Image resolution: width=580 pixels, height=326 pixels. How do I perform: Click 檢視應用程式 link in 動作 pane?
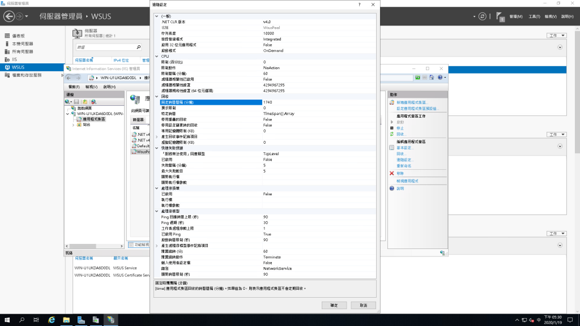407,181
